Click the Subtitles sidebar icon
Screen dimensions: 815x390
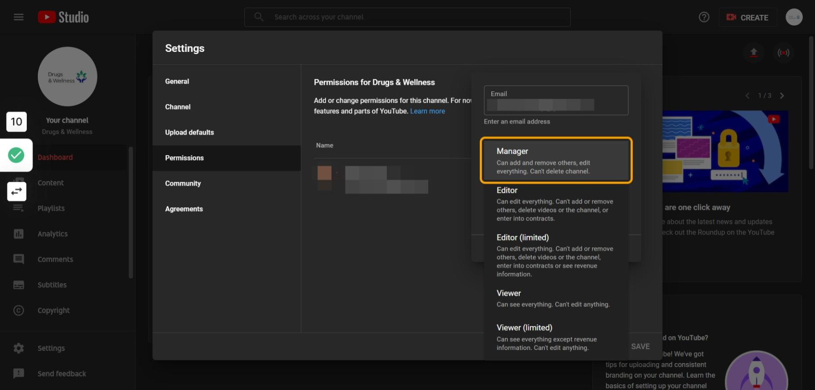point(18,285)
